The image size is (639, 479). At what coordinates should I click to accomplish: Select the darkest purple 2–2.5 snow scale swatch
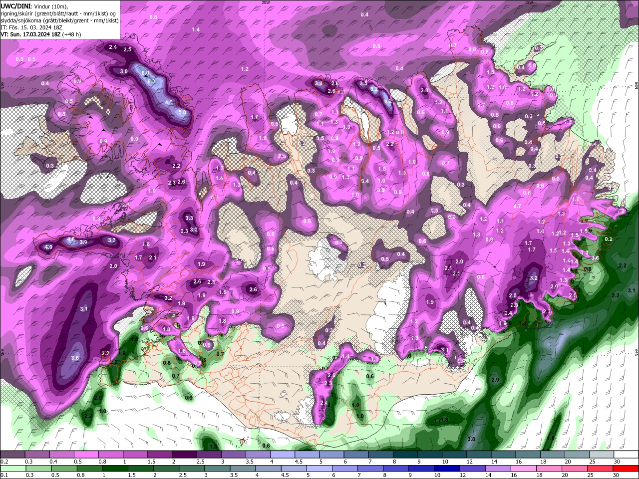(x=184, y=455)
